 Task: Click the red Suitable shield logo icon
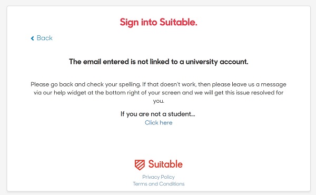(140, 165)
